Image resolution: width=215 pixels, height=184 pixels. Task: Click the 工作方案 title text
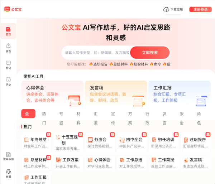71,160
